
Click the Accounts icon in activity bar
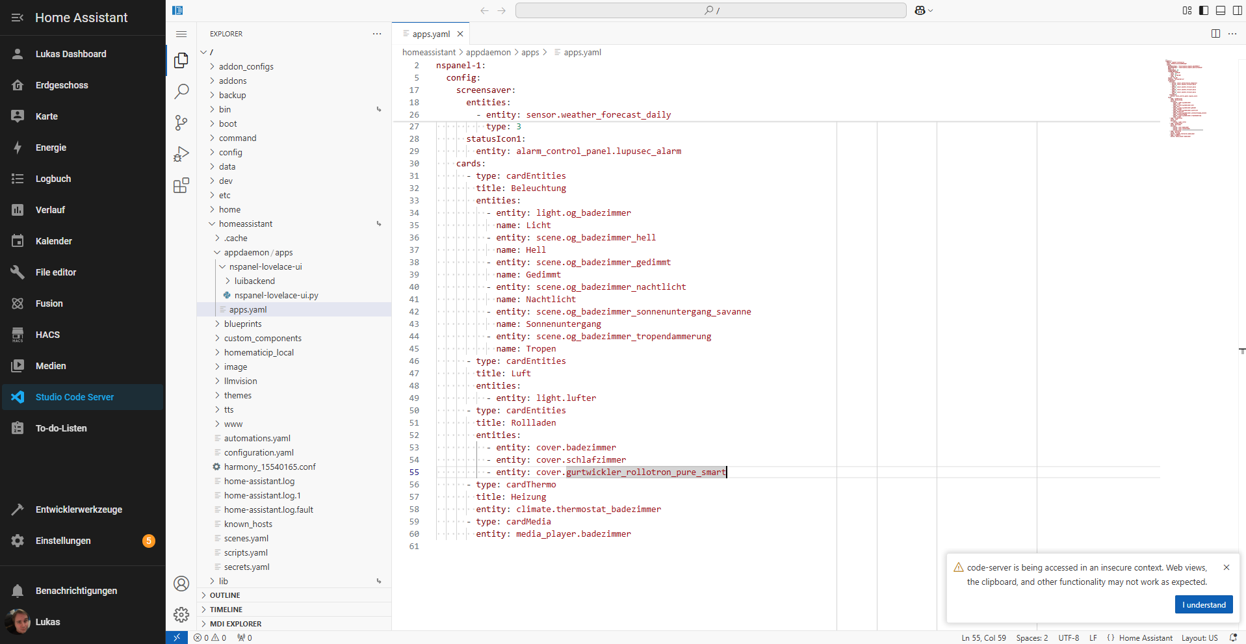181,584
